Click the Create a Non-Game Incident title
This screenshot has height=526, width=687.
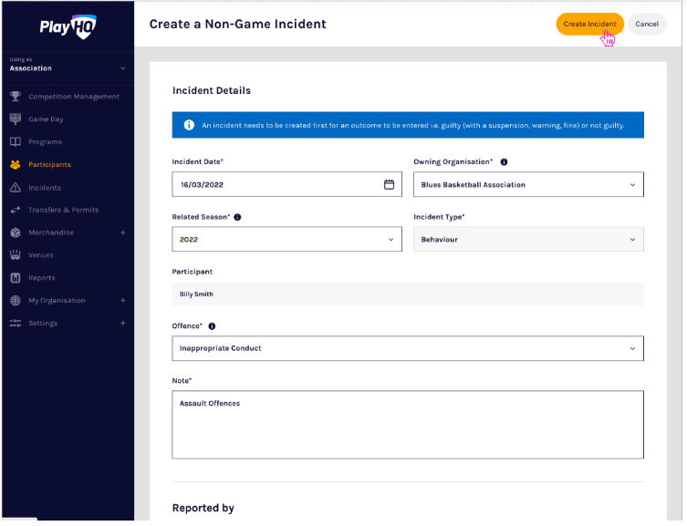click(238, 24)
